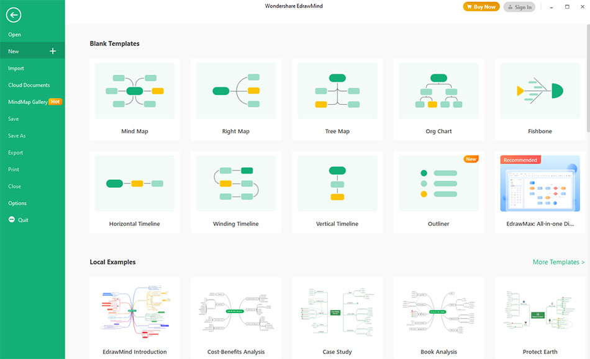
Task: Click the Recommended ribbon on EdrawMax card
Action: (x=520, y=160)
